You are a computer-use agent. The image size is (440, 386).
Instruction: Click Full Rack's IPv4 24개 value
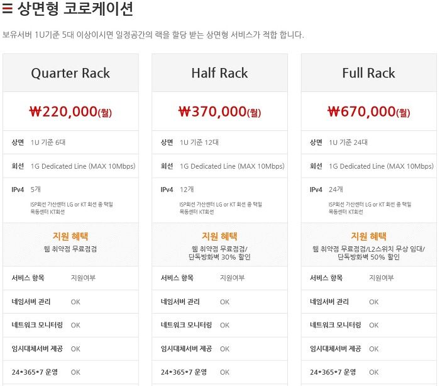click(336, 189)
